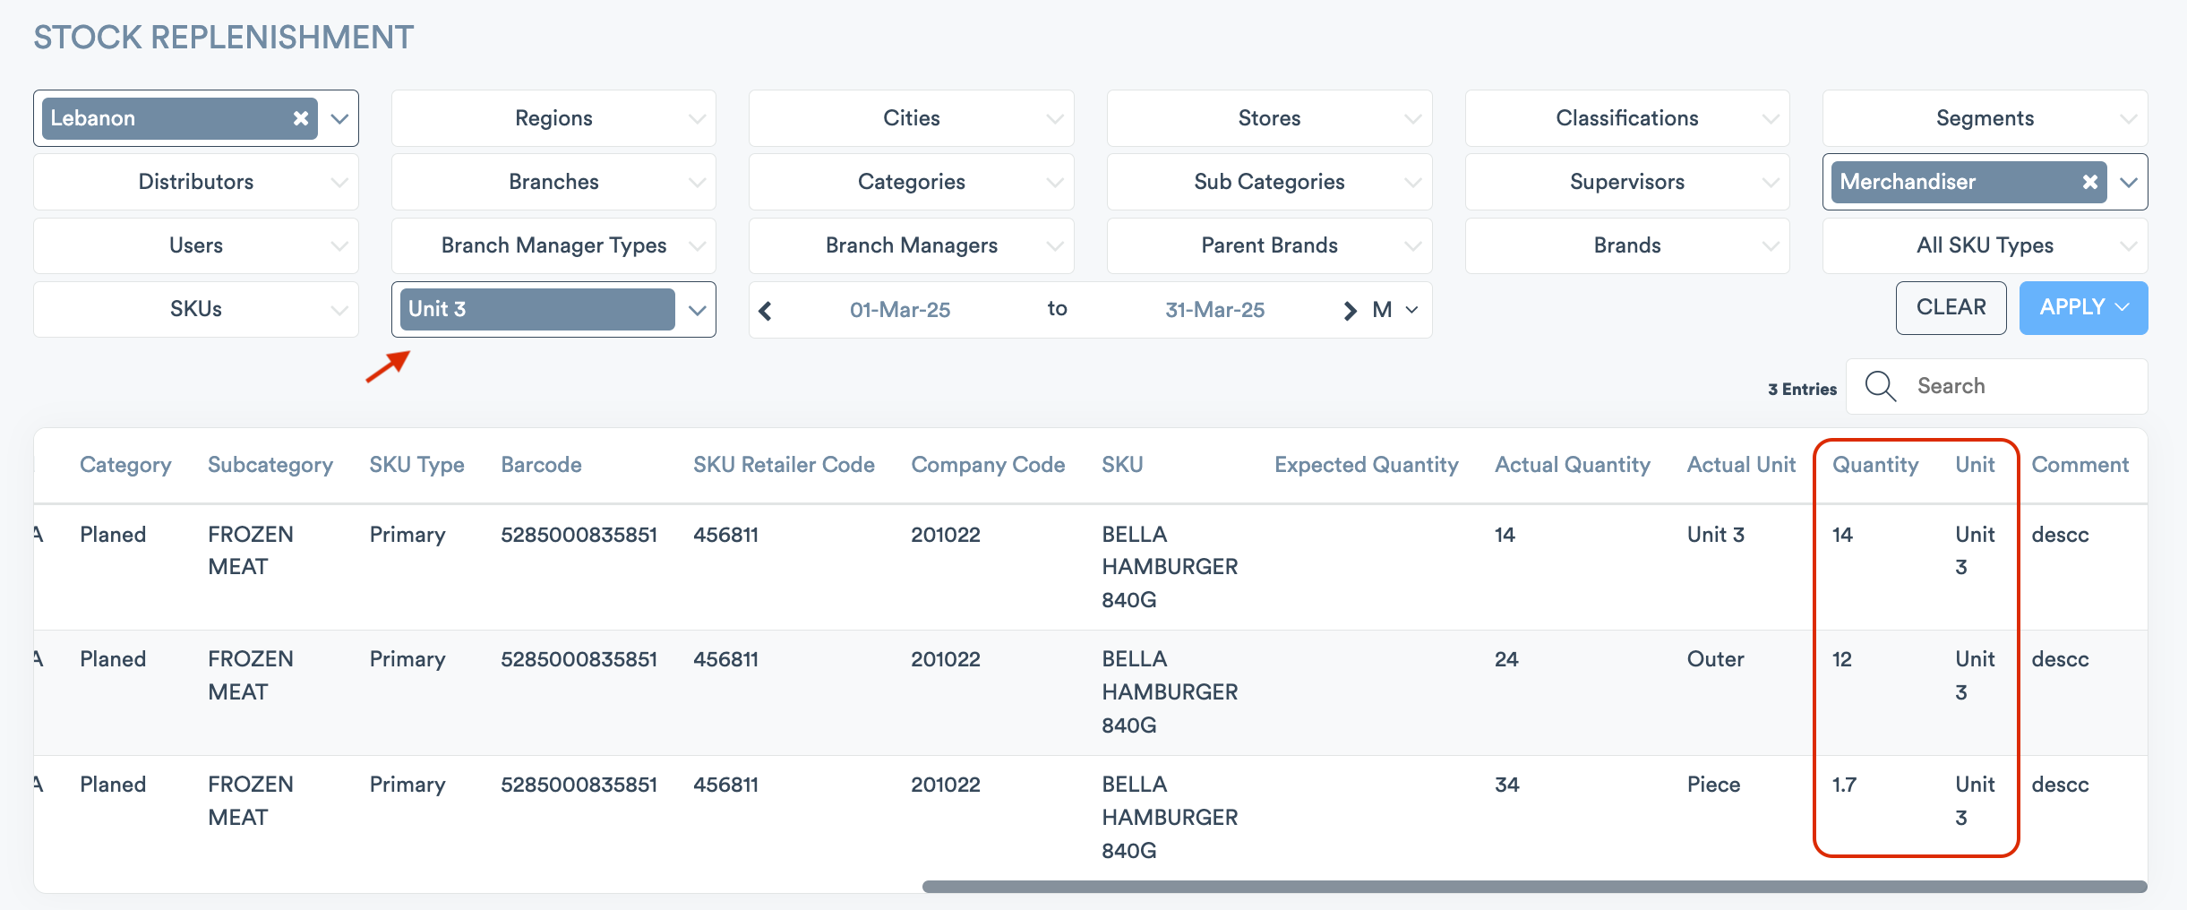Screen dimensions: 2187x910
Task: Click inside the Search input field
Action: pos(2015,386)
